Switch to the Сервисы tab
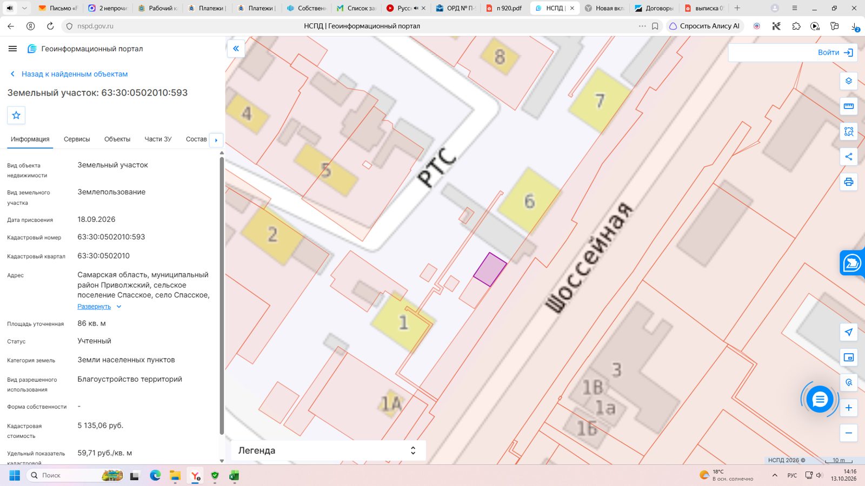The width and height of the screenshot is (865, 486). pyautogui.click(x=77, y=139)
